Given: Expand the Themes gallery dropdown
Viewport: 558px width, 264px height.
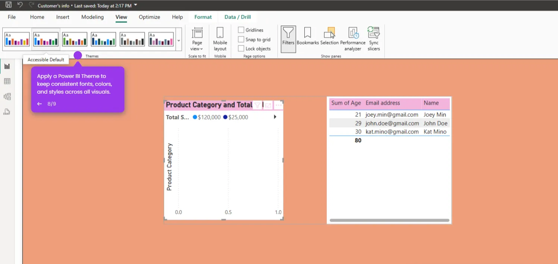Looking at the screenshot, I should 179,40.
